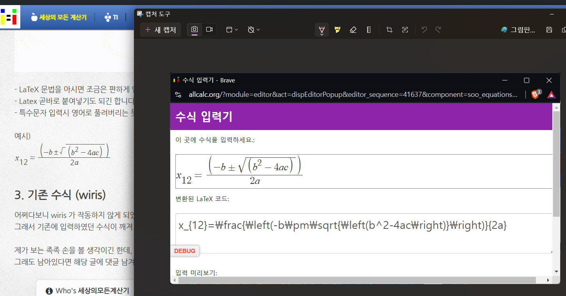This screenshot has width=566, height=296.
Task: Click the Brave Rewards triangle icon
Action: pyautogui.click(x=551, y=95)
